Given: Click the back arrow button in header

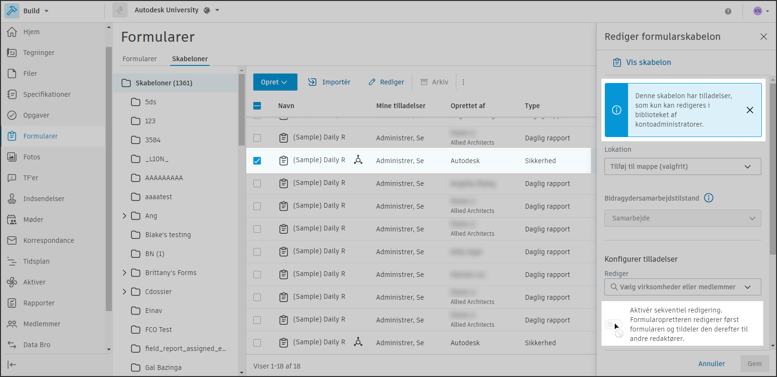Looking at the screenshot, I should tap(120, 10).
